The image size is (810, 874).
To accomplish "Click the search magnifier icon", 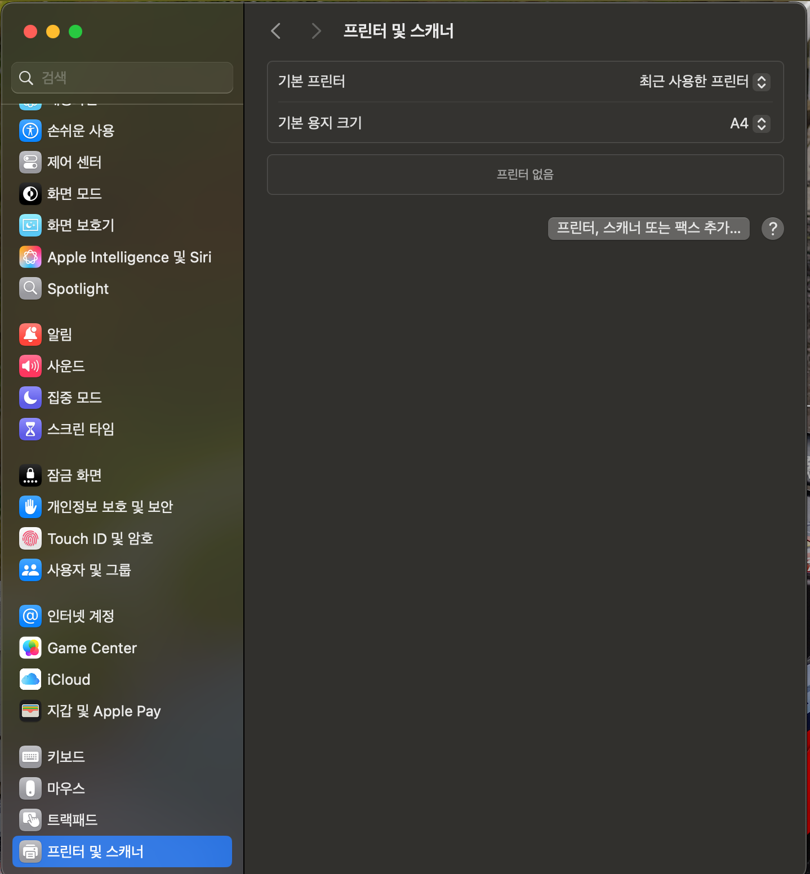I will 26,78.
